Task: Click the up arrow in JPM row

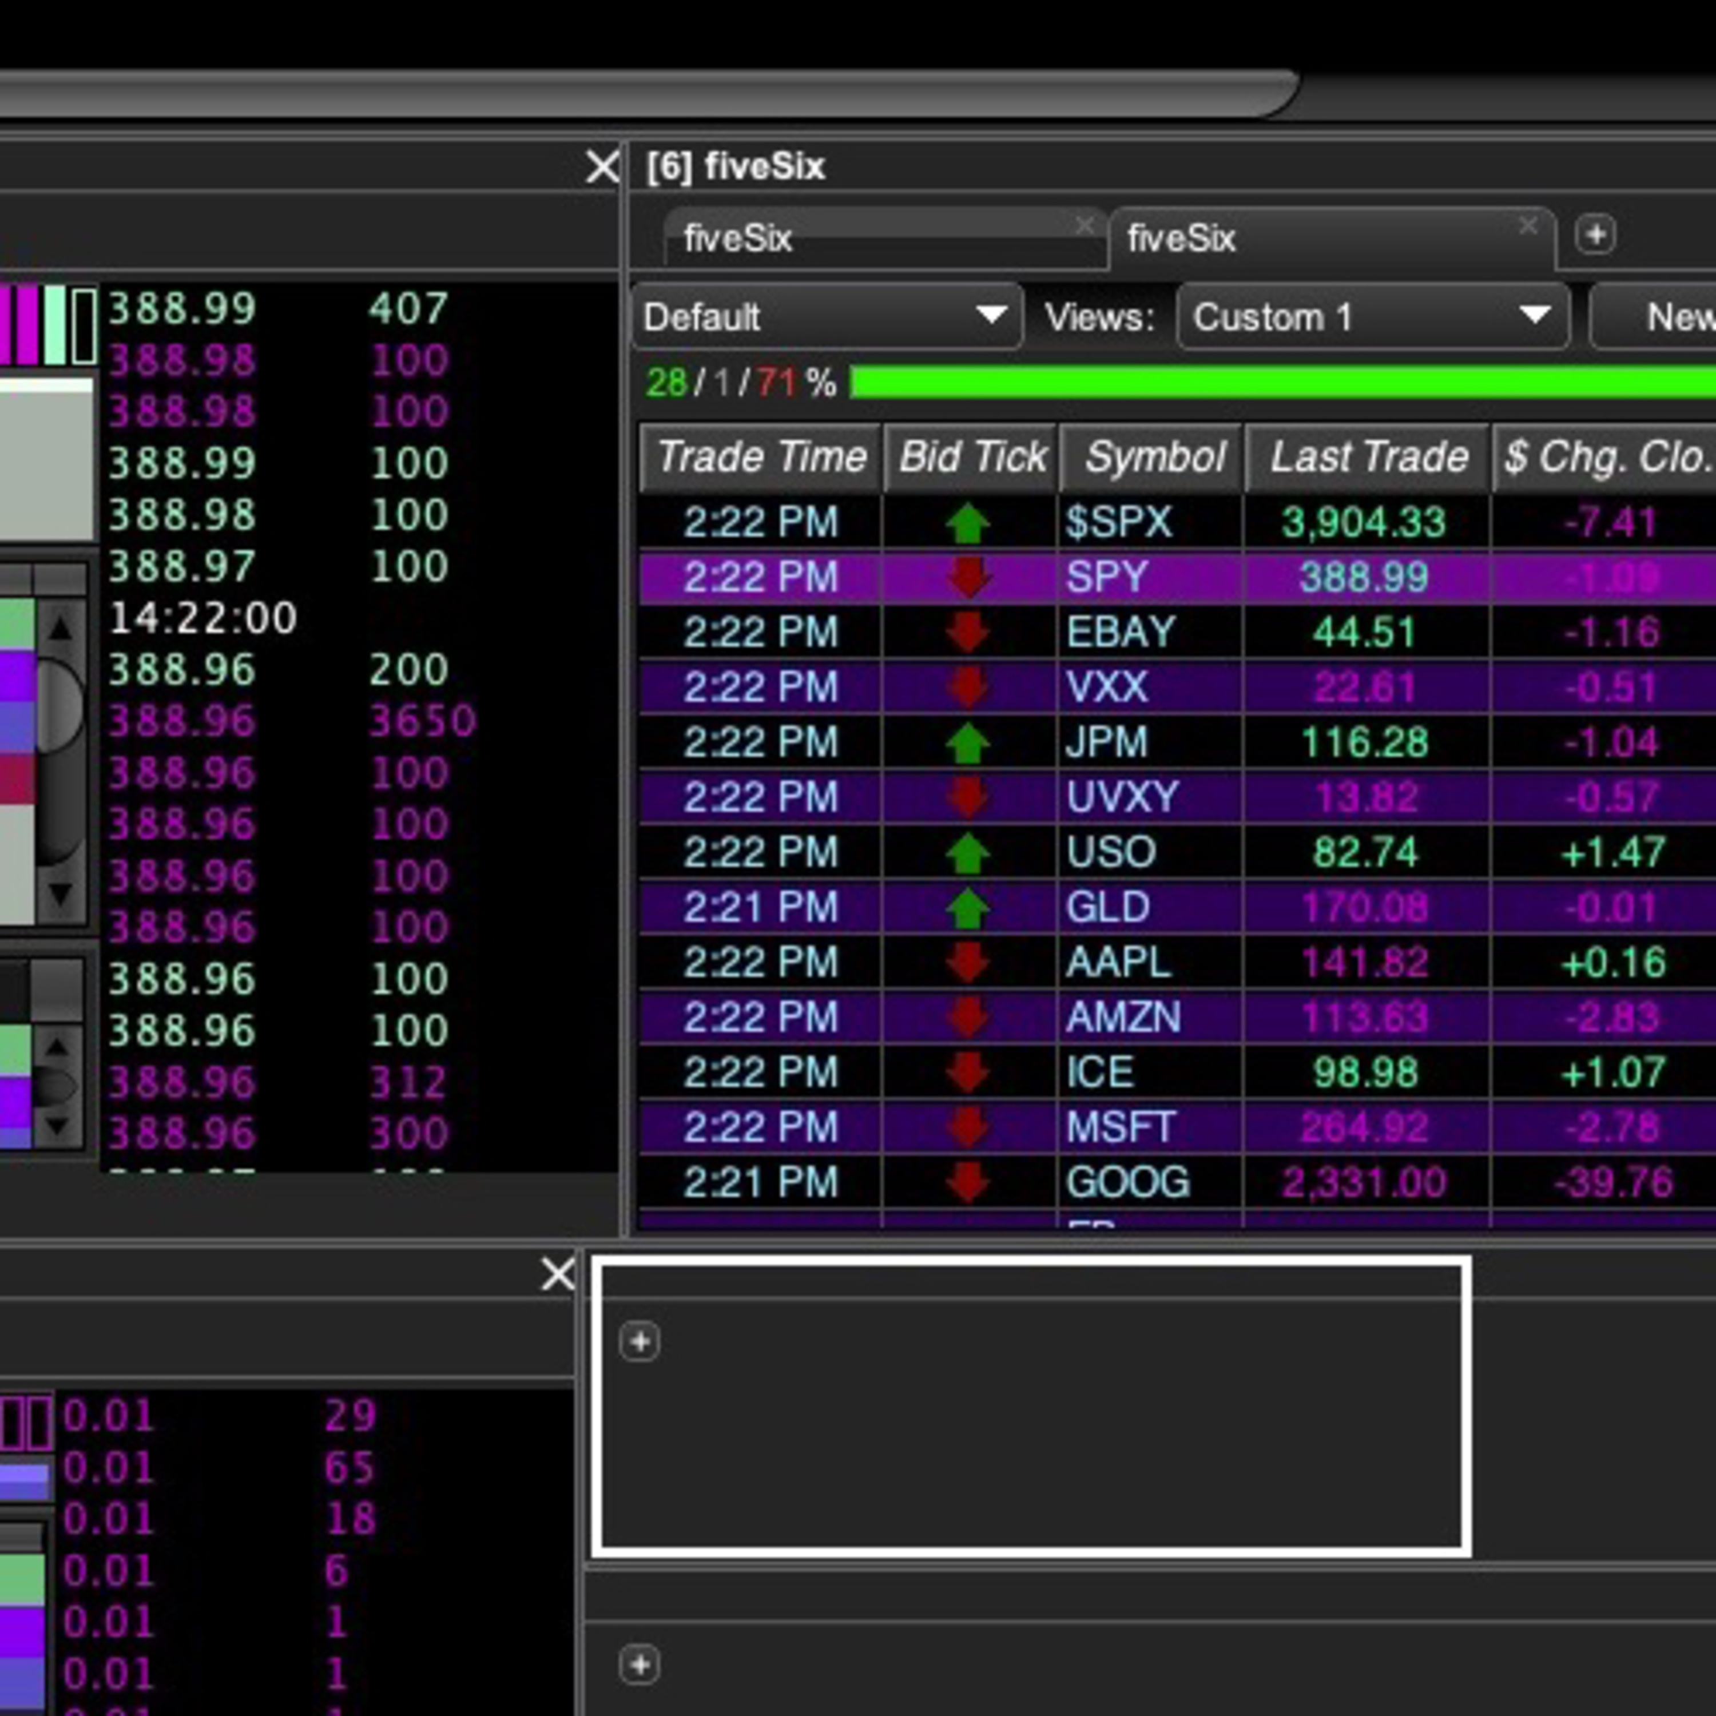Action: [968, 742]
